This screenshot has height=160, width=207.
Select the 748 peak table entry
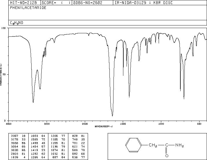tap(78, 139)
